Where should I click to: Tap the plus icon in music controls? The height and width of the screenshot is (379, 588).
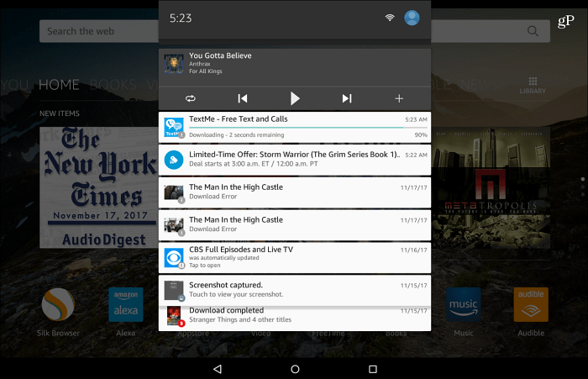(399, 98)
